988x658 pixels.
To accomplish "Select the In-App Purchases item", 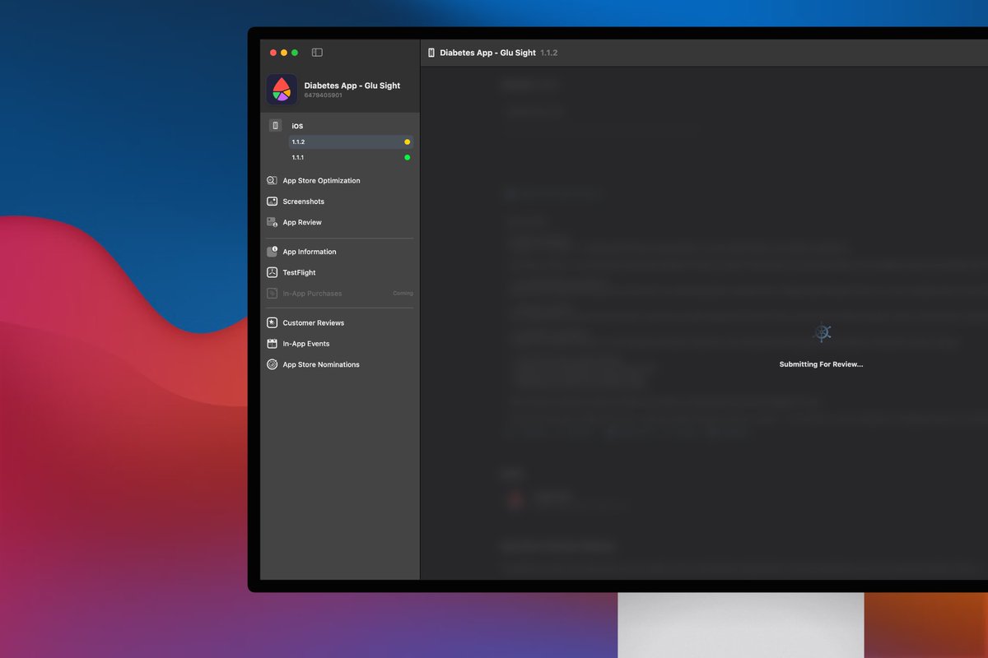I will 339,294.
